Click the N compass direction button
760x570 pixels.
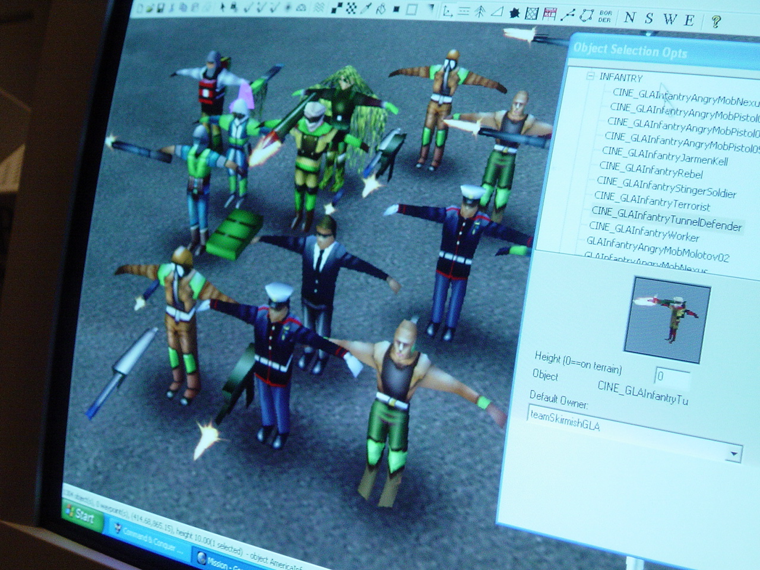(630, 17)
